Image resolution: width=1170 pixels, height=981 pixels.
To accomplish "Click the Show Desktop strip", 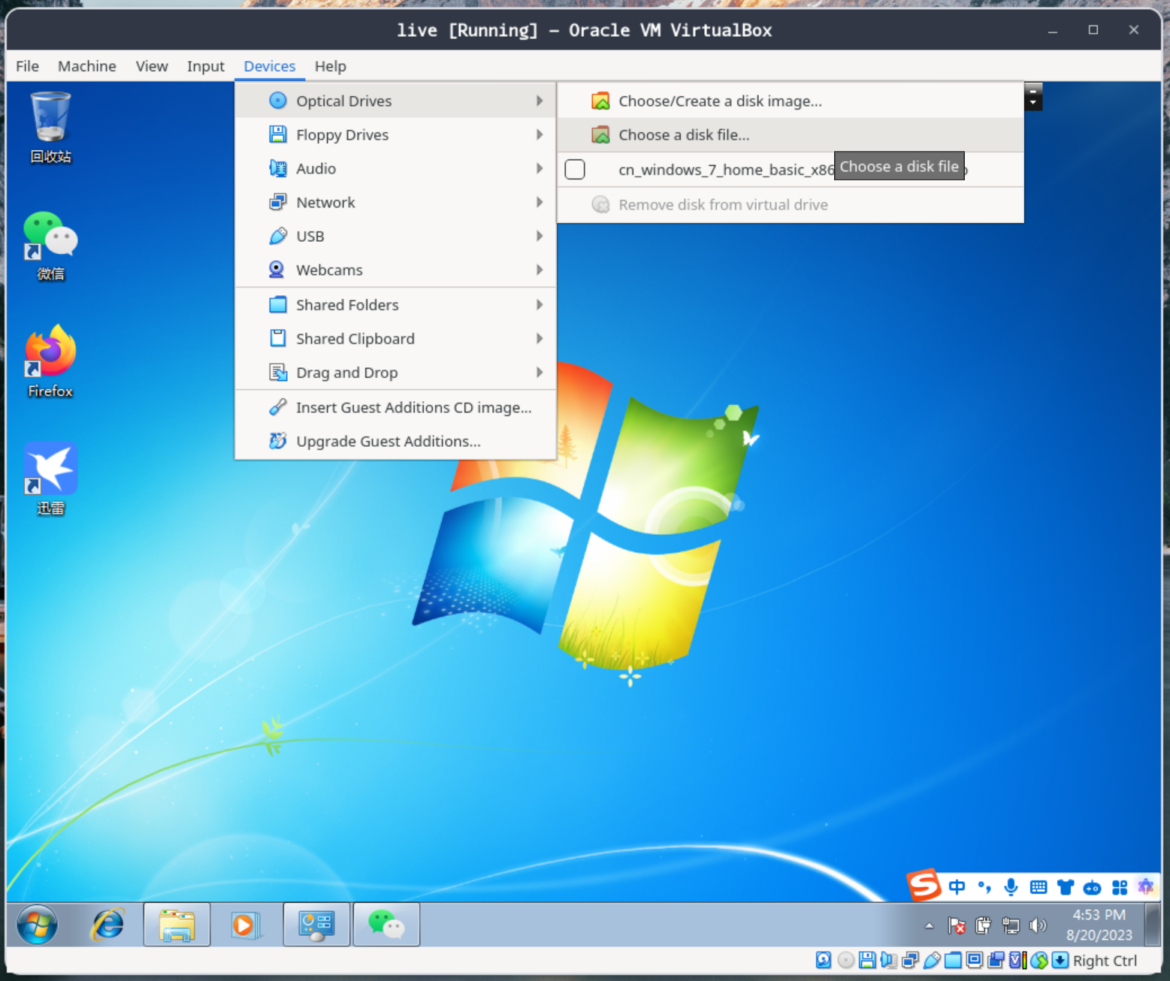I will click(x=1152, y=925).
